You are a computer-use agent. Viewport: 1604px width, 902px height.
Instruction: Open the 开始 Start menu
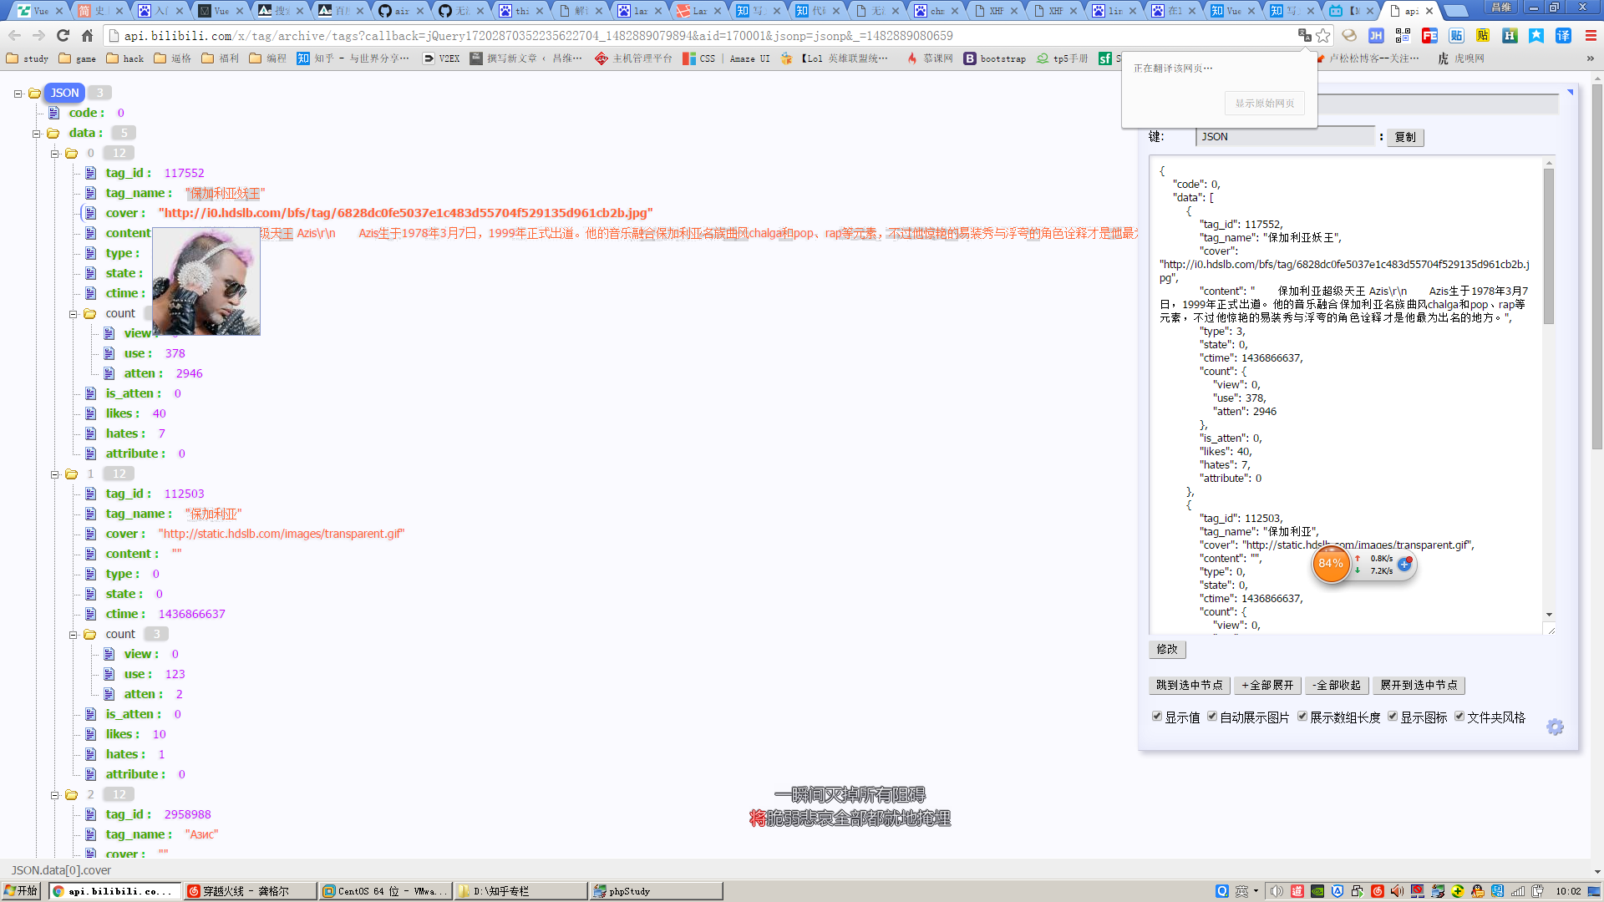click(x=21, y=891)
